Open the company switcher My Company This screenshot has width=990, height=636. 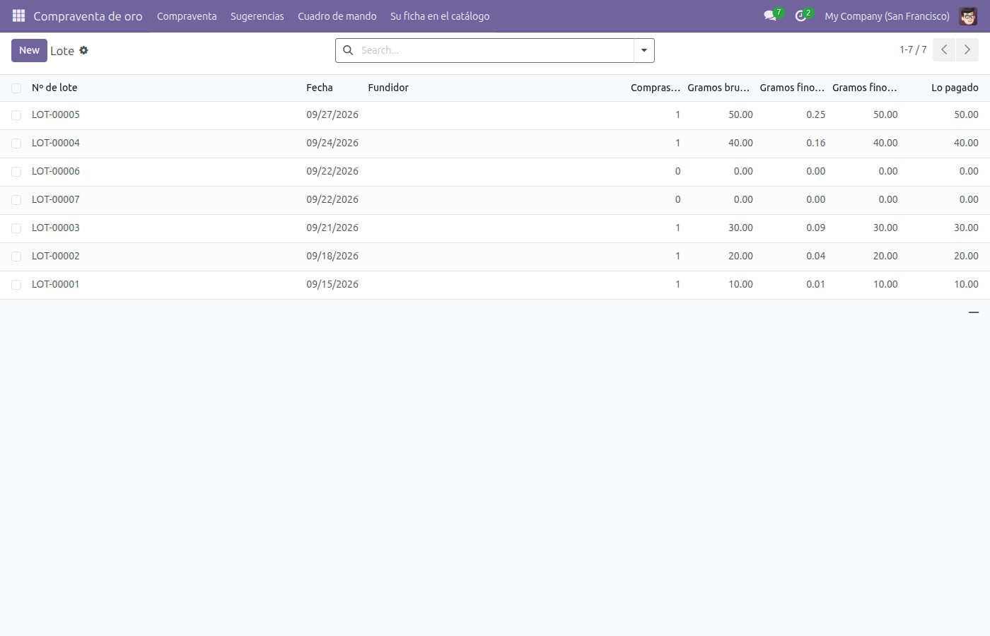tap(887, 16)
